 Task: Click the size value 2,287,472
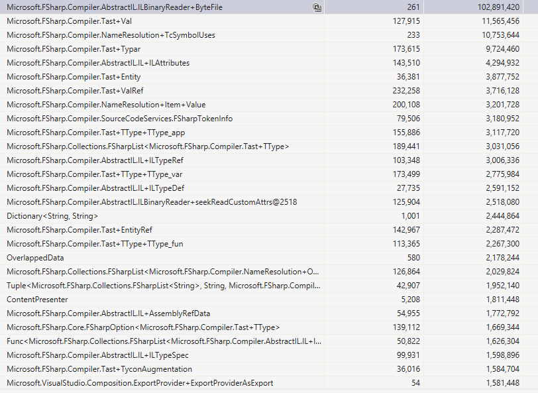(x=503, y=229)
